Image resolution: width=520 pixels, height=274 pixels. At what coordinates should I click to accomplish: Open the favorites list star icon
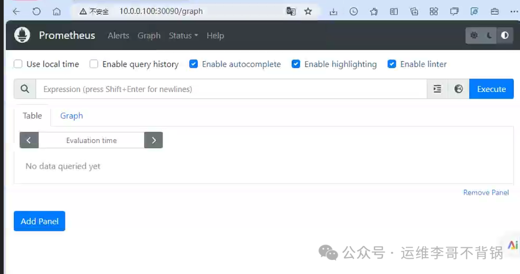click(374, 12)
